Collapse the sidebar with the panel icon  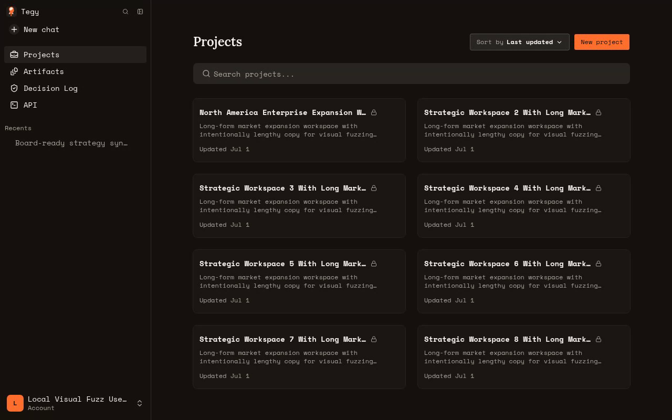pos(140,12)
